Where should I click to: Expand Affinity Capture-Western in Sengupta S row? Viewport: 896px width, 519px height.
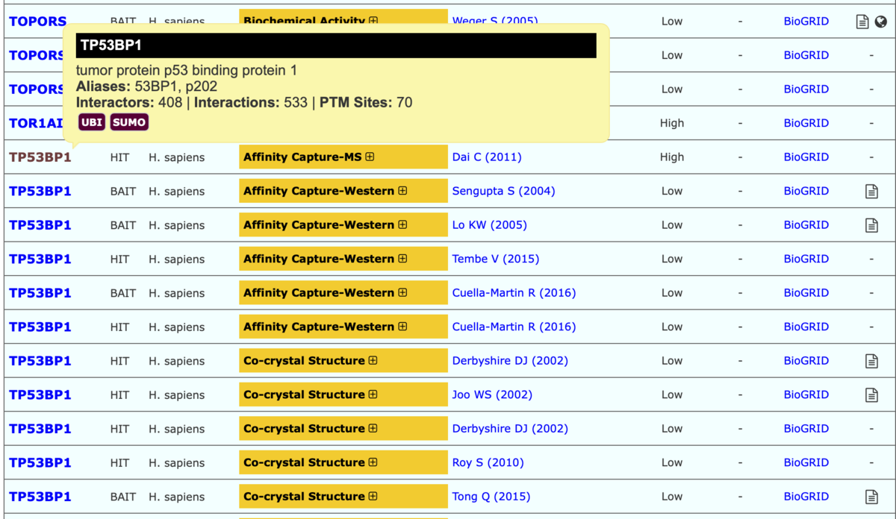pyautogui.click(x=402, y=191)
